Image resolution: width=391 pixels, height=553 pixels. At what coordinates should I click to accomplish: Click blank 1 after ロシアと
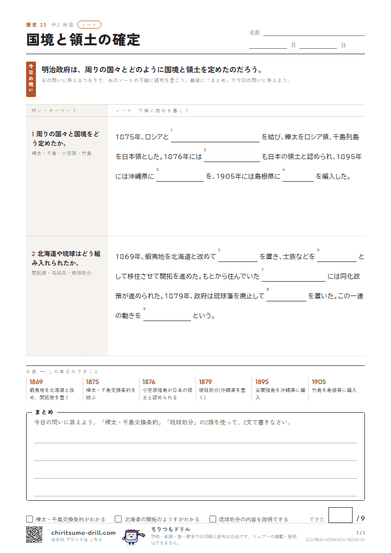pyautogui.click(x=215, y=137)
